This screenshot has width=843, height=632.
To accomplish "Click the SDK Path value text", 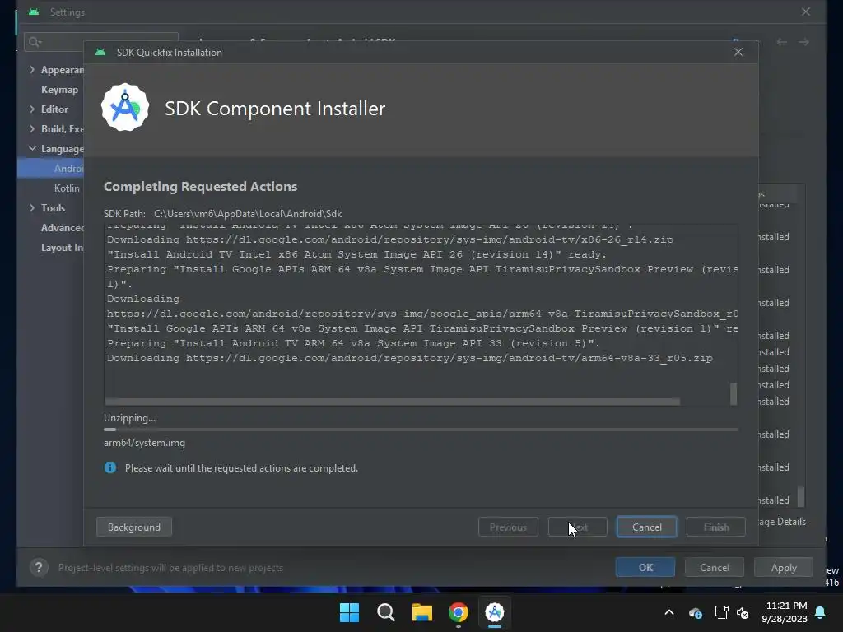I will tap(248, 214).
